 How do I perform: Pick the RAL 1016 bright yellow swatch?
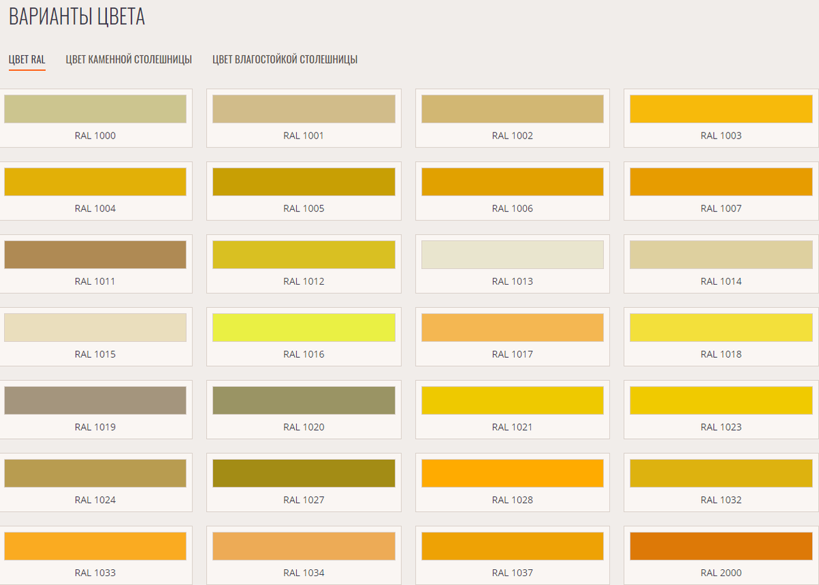tap(304, 328)
